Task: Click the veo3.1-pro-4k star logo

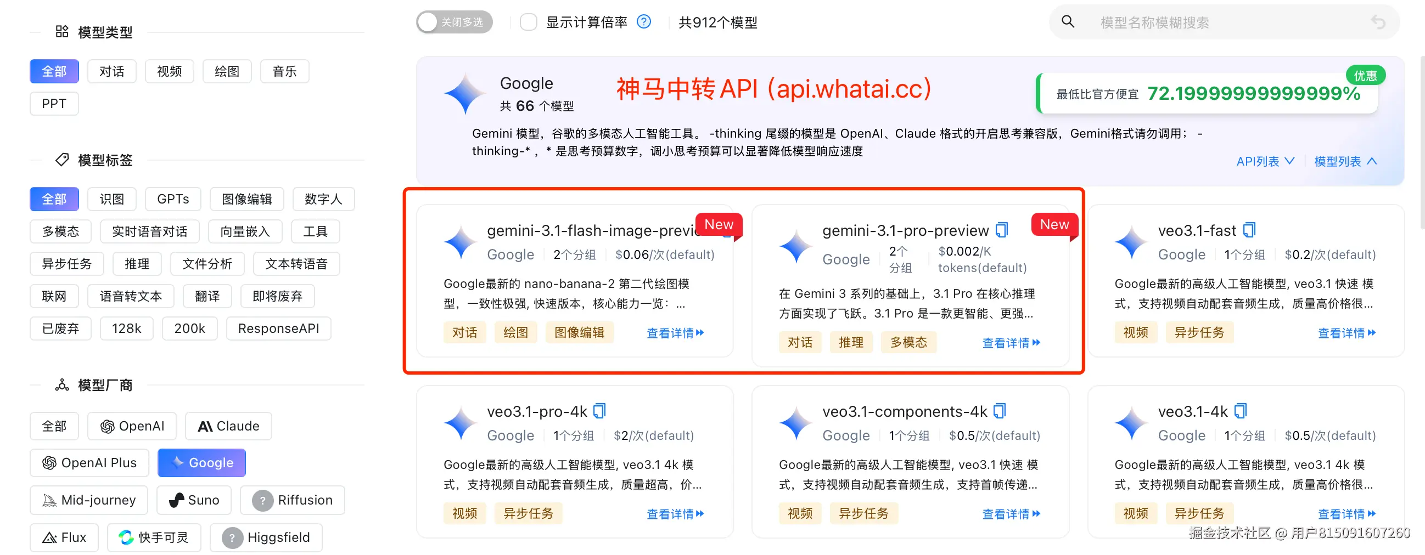Action: (460, 423)
